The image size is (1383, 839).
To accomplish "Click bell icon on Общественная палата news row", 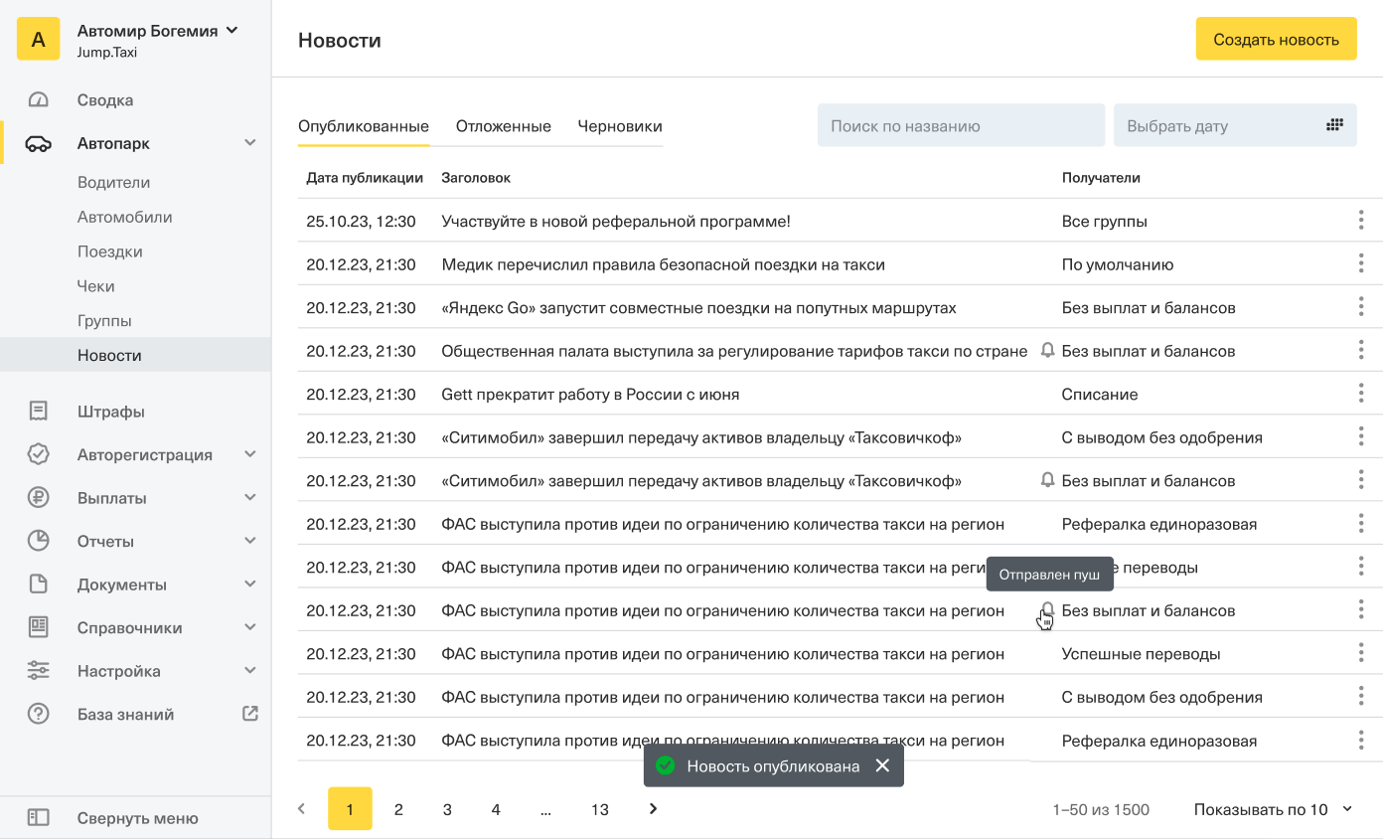I will coord(1047,351).
